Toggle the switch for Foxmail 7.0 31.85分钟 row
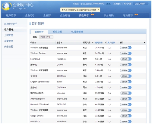 click(x=126, y=122)
